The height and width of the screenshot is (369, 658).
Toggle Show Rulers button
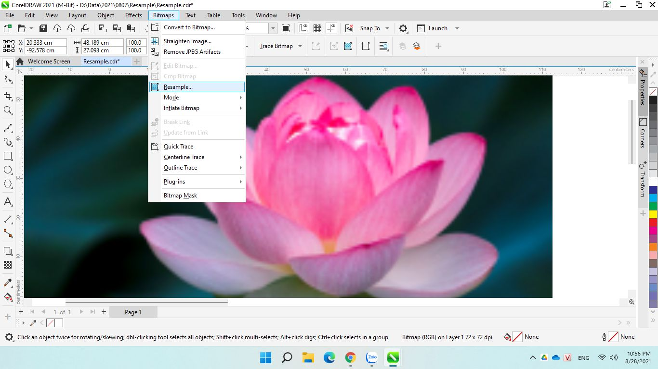tap(303, 28)
